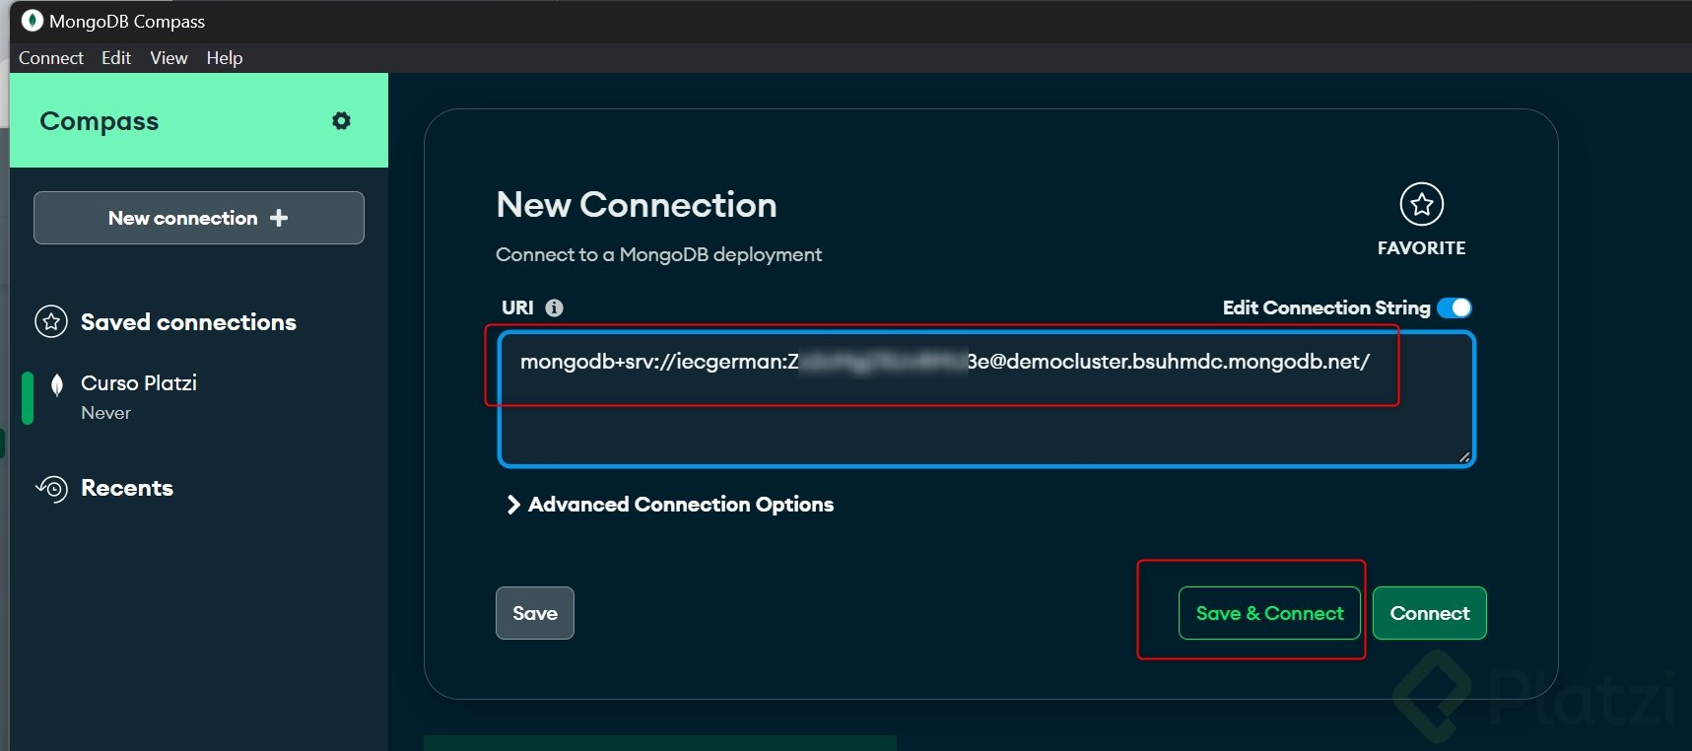Click the URI field resize handle
Screen dimensions: 1692x751
click(1464, 457)
